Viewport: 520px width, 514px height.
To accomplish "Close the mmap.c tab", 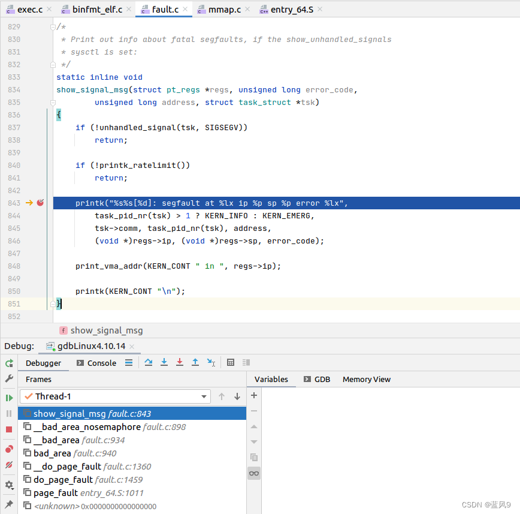I will point(247,10).
